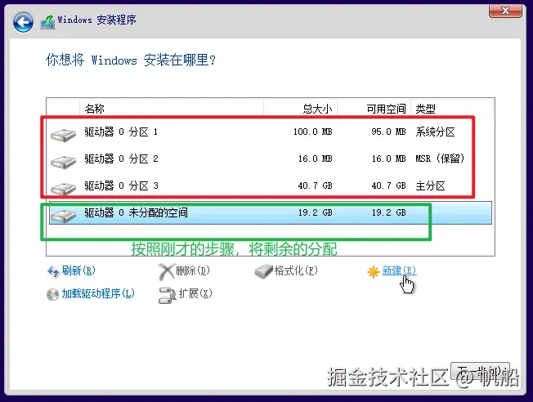Image resolution: width=533 pixels, height=402 pixels.
Task: Click the 可用空间 column header
Action: (374, 109)
